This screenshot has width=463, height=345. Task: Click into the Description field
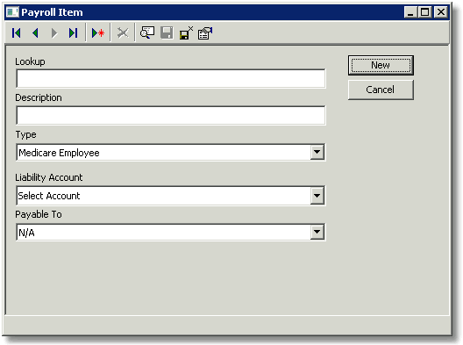click(x=171, y=115)
